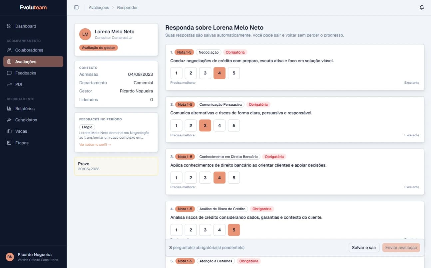Rate Negociação question as 1
Viewport: 431px width, 268px height.
coord(176,73)
